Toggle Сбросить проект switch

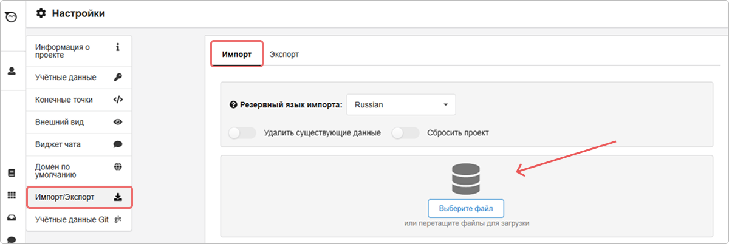(x=406, y=133)
